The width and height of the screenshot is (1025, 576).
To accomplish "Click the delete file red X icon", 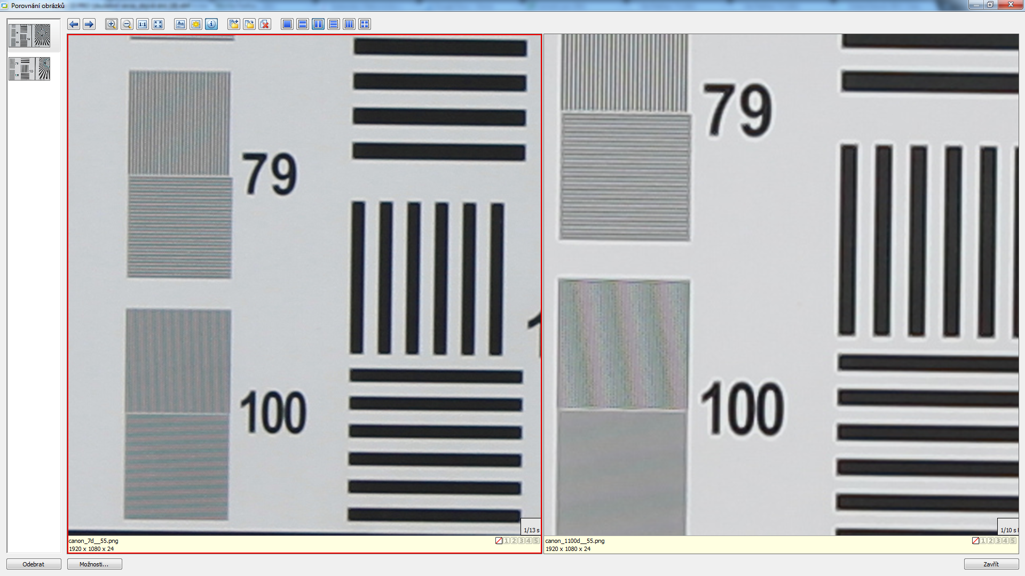I will tap(265, 24).
